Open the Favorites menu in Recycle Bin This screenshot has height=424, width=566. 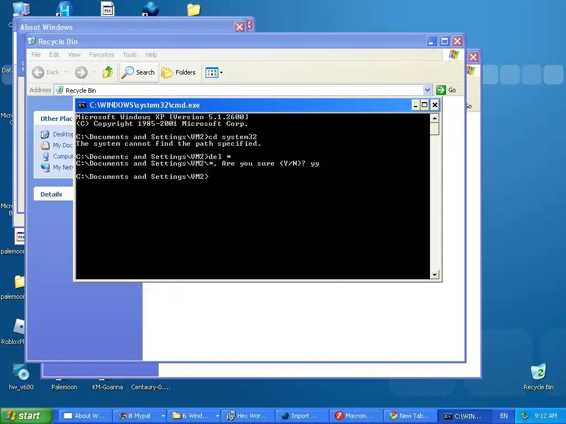click(x=102, y=55)
